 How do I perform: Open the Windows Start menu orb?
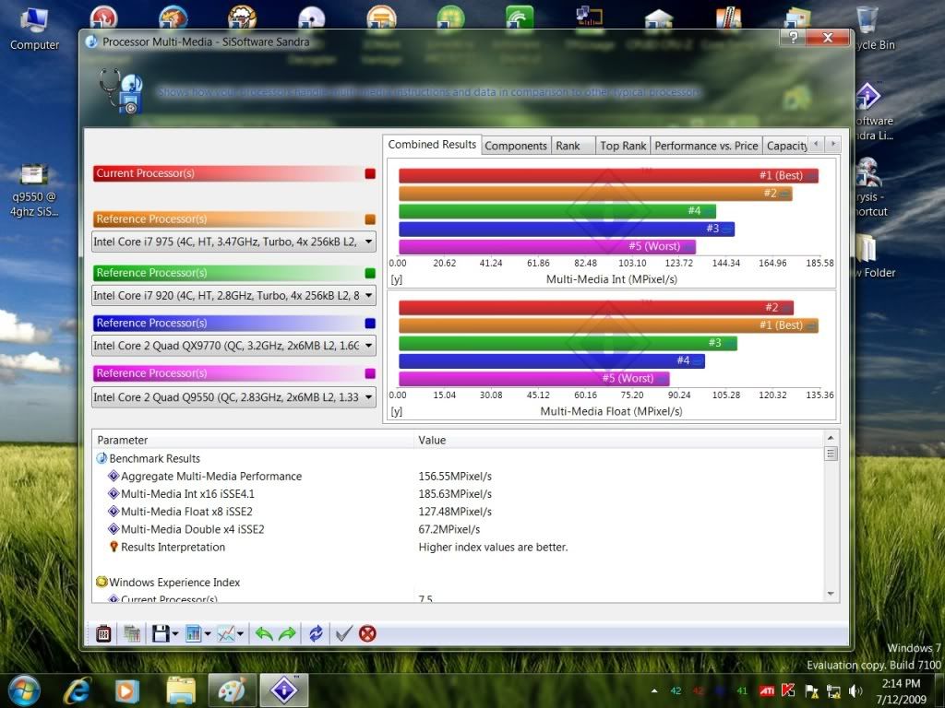coord(24,690)
